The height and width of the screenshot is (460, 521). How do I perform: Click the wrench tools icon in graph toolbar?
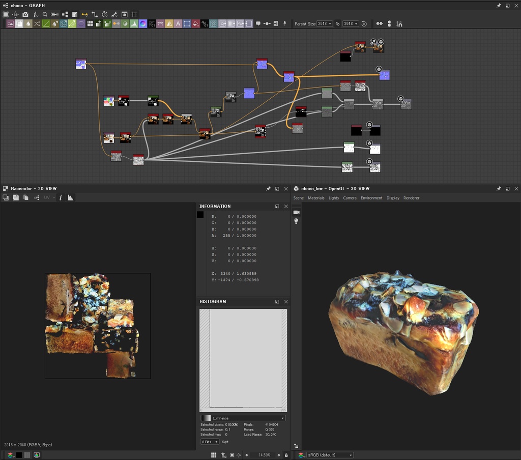tap(114, 15)
